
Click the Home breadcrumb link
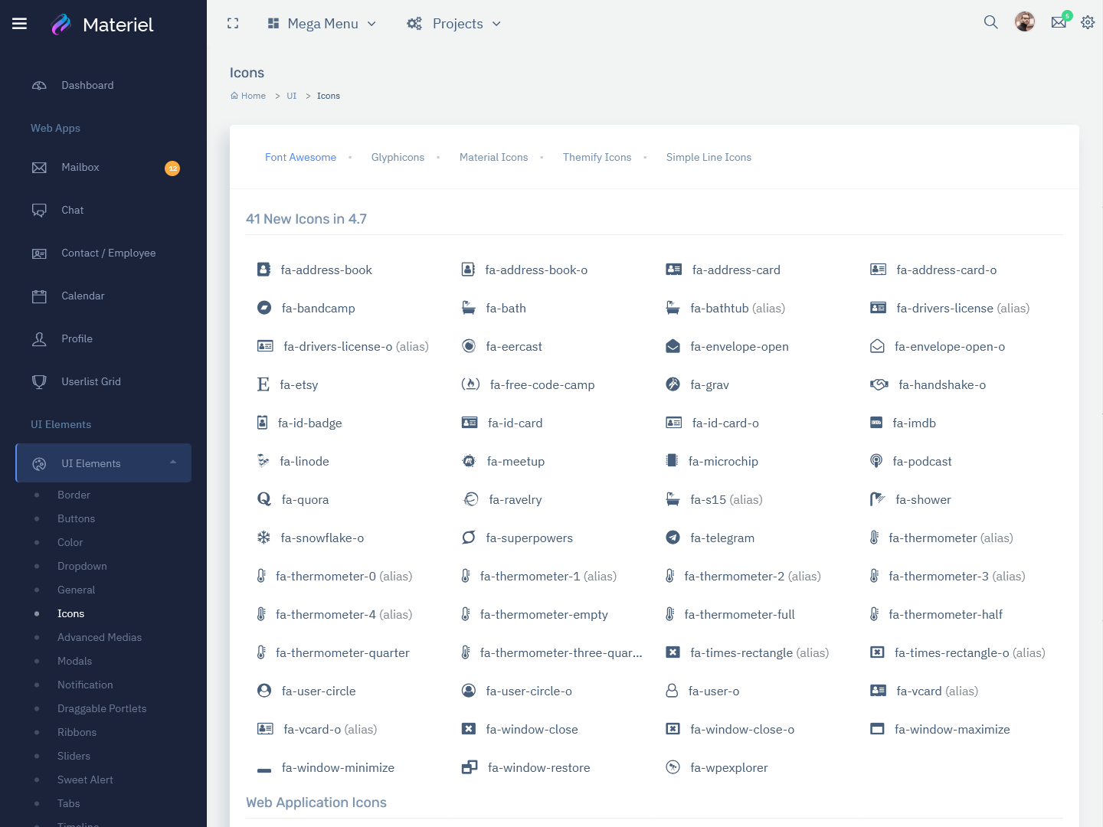click(248, 96)
